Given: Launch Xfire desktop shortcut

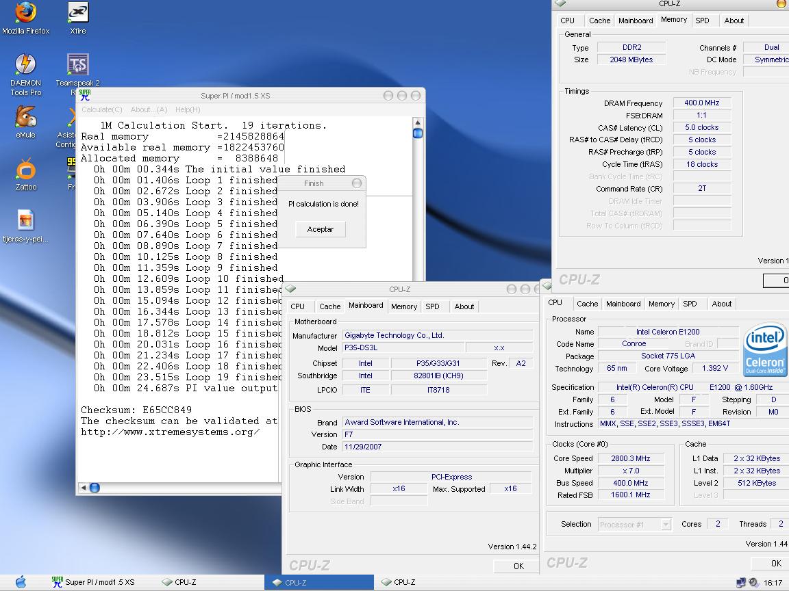Looking at the screenshot, I should (x=78, y=18).
